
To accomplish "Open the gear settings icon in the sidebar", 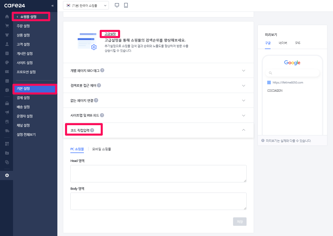I will point(7,175).
